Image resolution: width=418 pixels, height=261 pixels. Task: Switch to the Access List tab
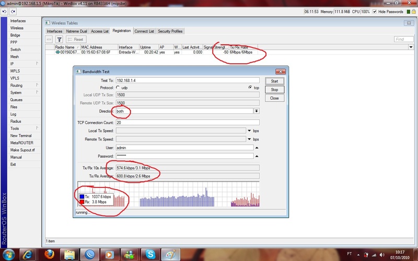point(100,31)
